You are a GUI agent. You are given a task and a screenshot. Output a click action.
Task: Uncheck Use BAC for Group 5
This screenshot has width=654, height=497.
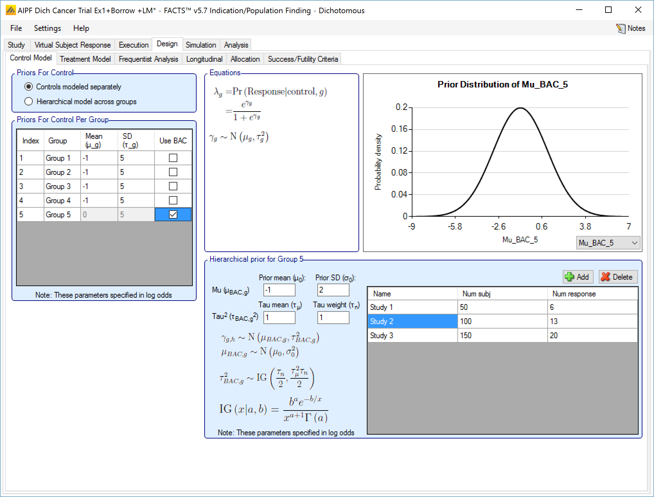pos(173,214)
